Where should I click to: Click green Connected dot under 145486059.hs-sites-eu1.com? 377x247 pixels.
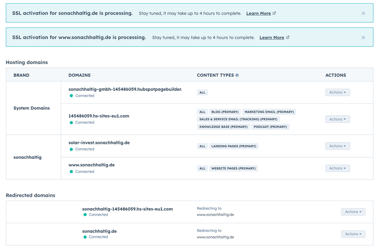click(71, 123)
